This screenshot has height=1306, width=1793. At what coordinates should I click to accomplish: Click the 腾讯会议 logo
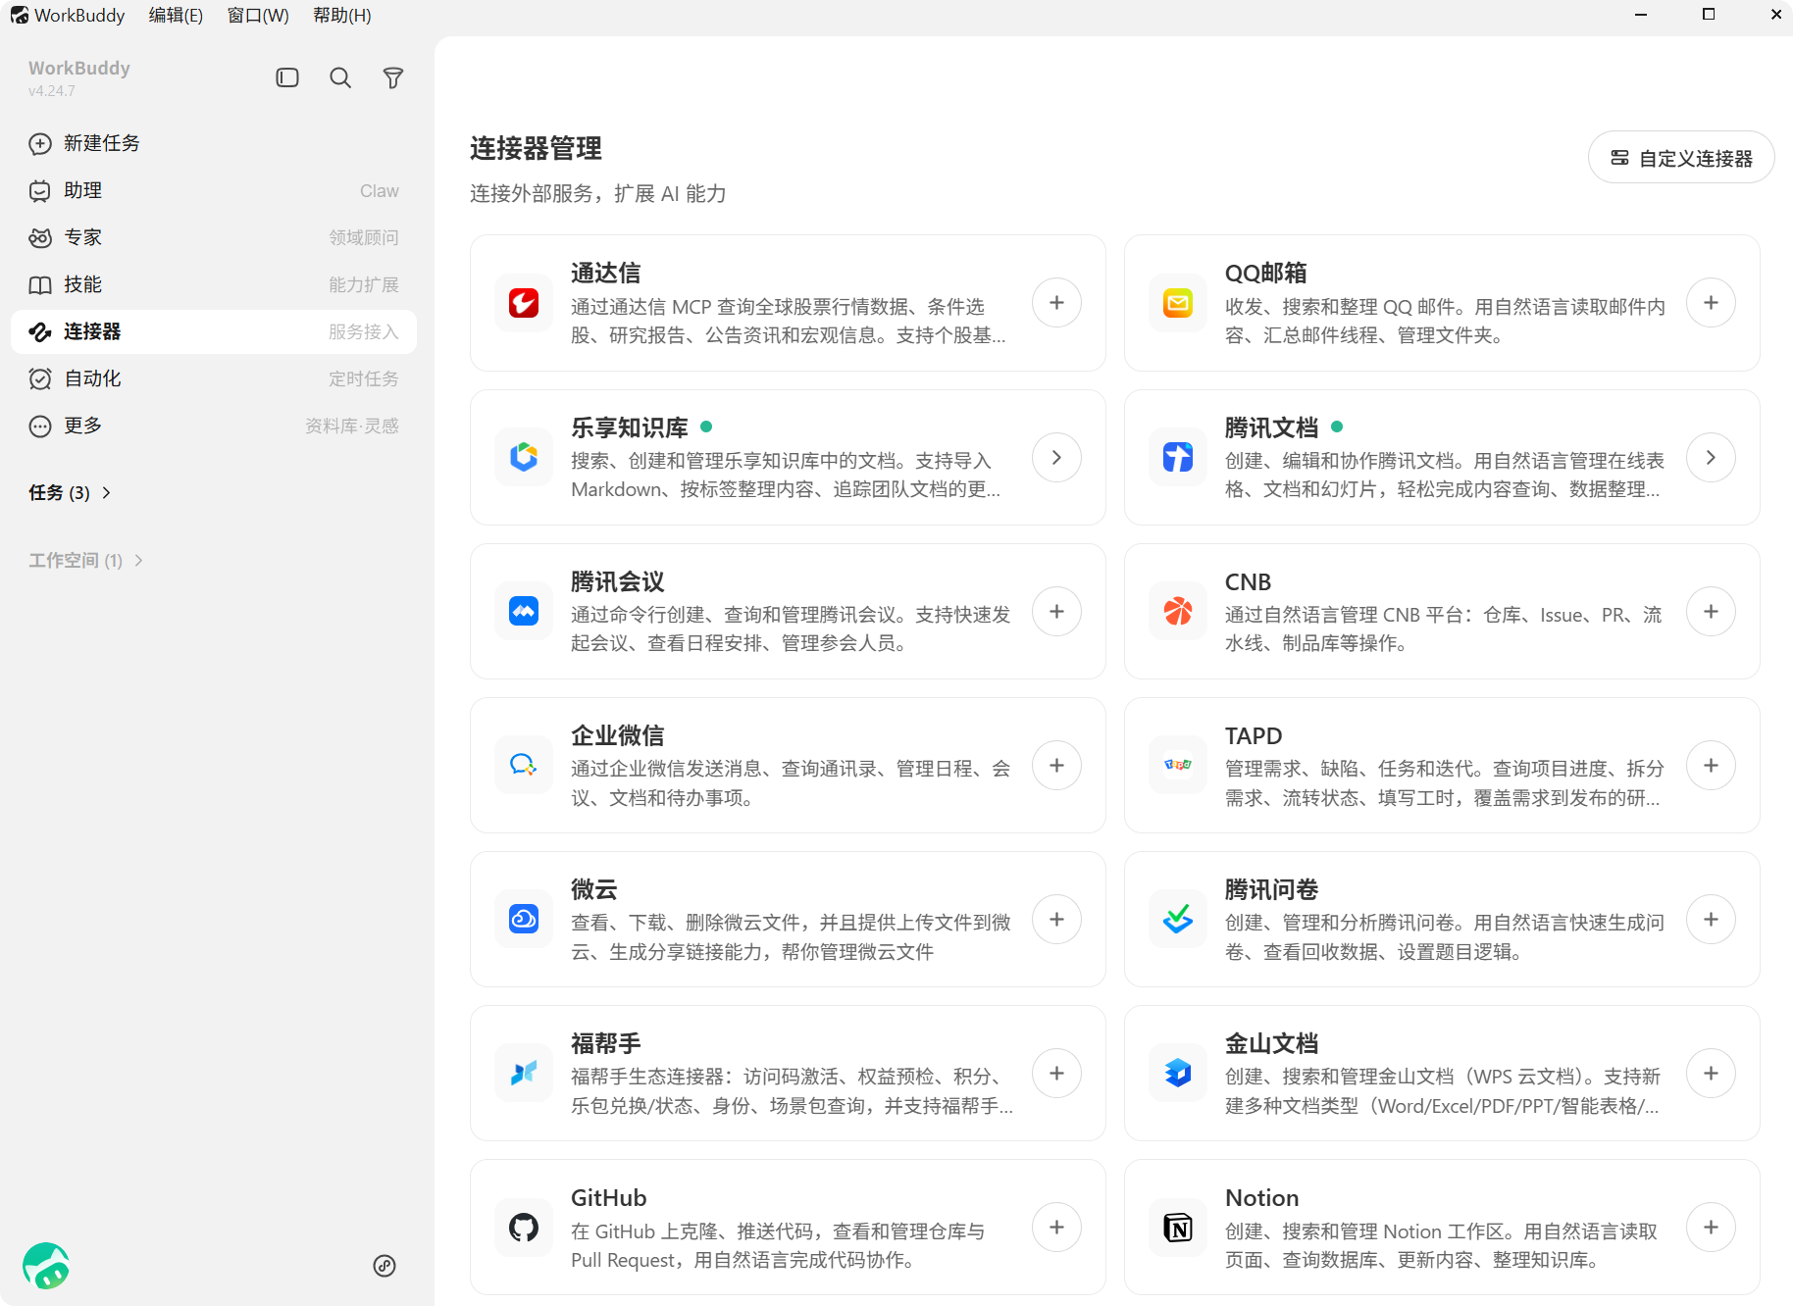tap(524, 611)
